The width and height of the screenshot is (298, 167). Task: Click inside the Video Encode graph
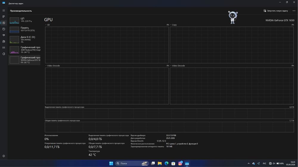point(107,86)
